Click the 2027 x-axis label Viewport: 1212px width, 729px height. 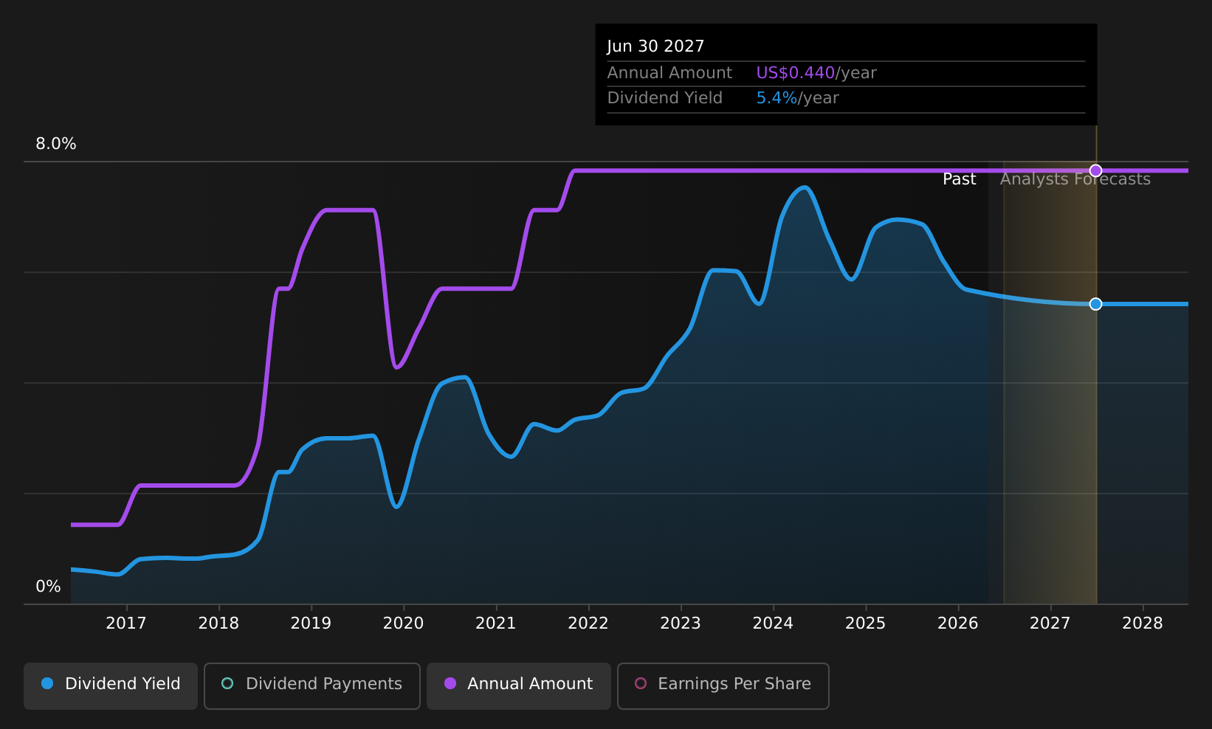(x=1050, y=623)
